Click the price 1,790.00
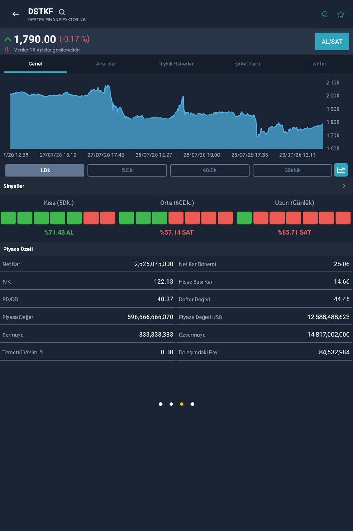This screenshot has height=531, width=353. click(x=35, y=39)
